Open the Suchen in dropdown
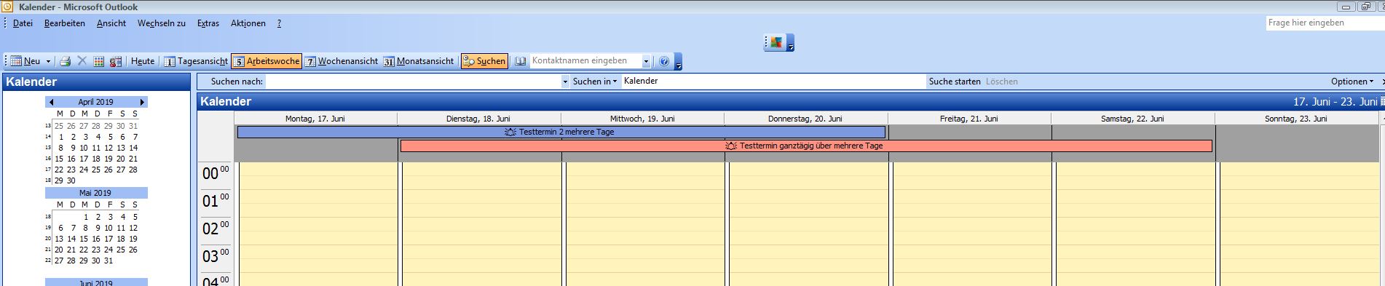 click(x=594, y=82)
